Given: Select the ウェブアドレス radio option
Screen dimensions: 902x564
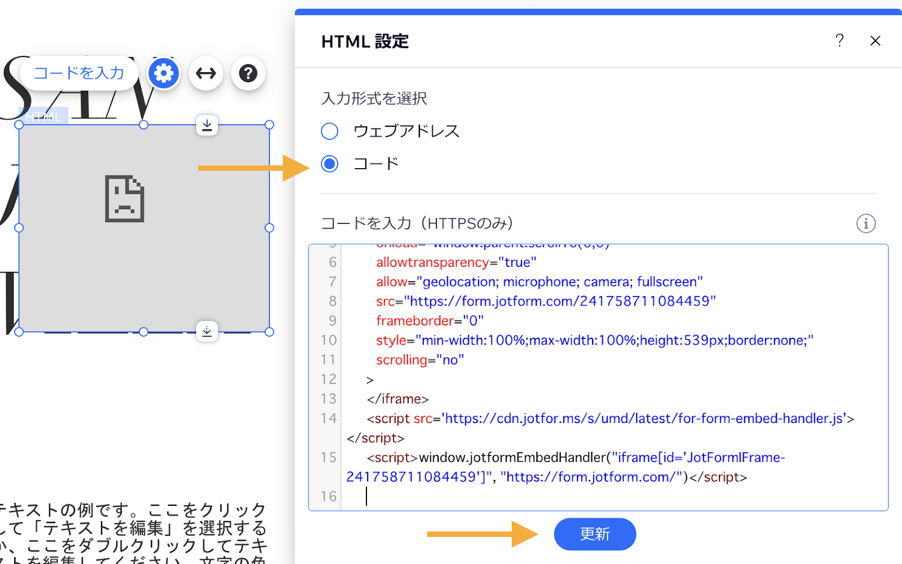Looking at the screenshot, I should (330, 131).
